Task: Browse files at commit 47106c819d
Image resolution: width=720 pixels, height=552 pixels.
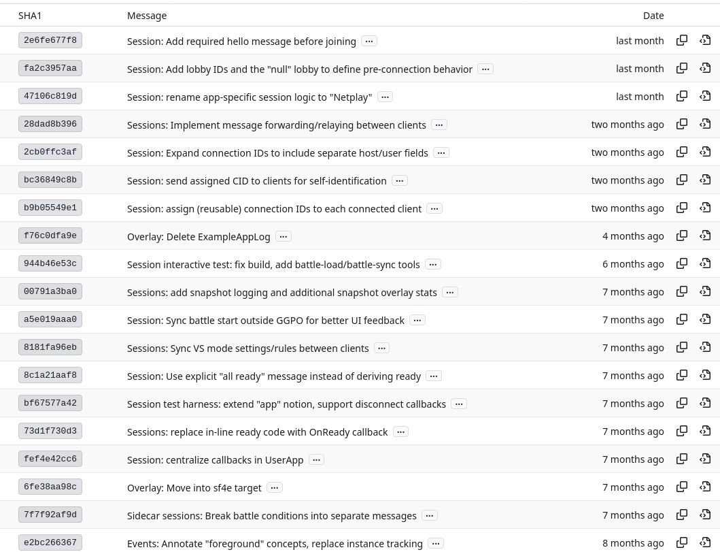Action: coord(705,96)
